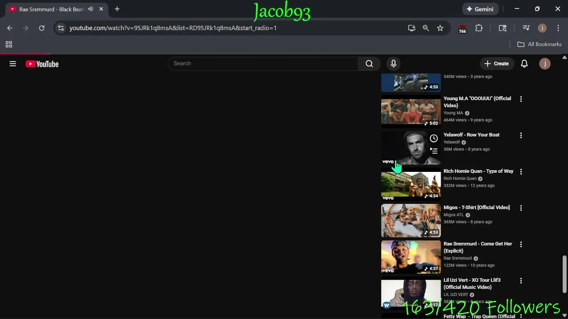
Task: Click the browser back arrow
Action: [x=10, y=28]
